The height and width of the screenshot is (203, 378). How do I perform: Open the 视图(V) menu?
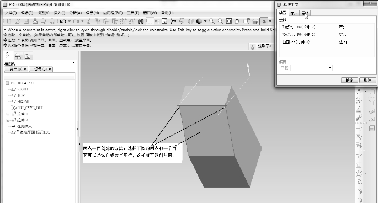pyautogui.click(x=43, y=13)
